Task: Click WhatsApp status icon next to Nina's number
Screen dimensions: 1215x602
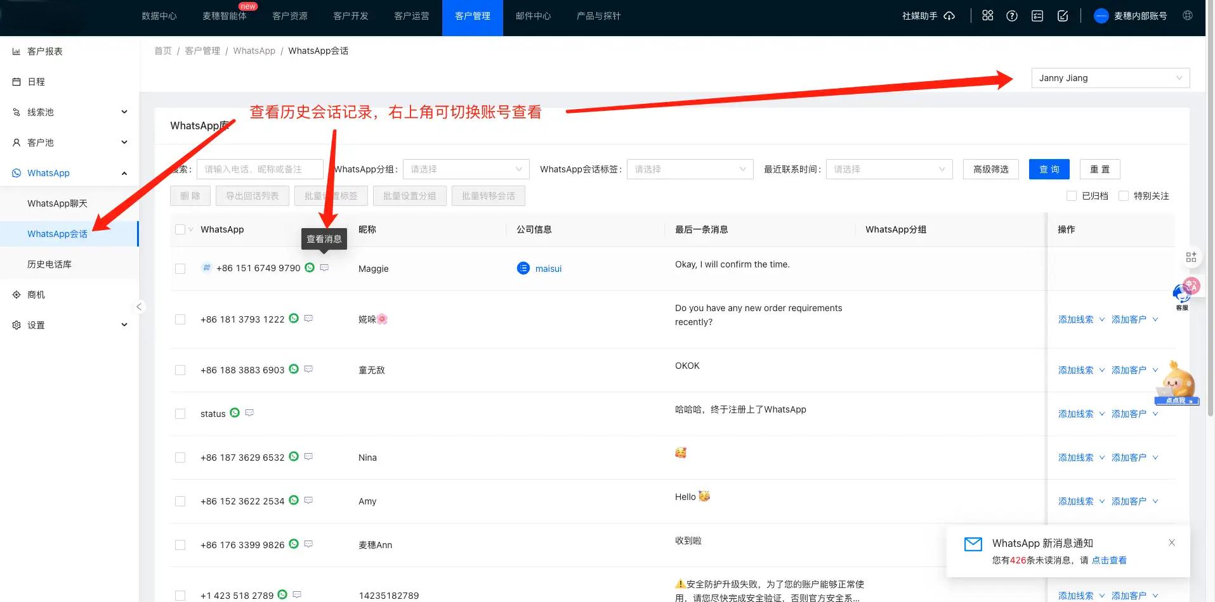Action: (x=294, y=457)
